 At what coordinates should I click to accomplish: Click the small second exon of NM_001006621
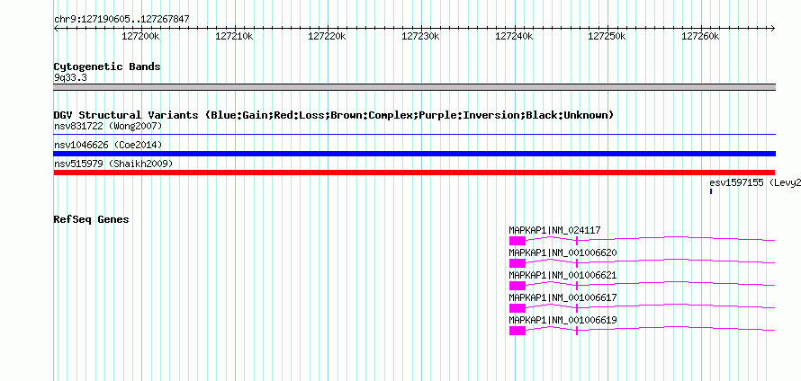coord(577,286)
